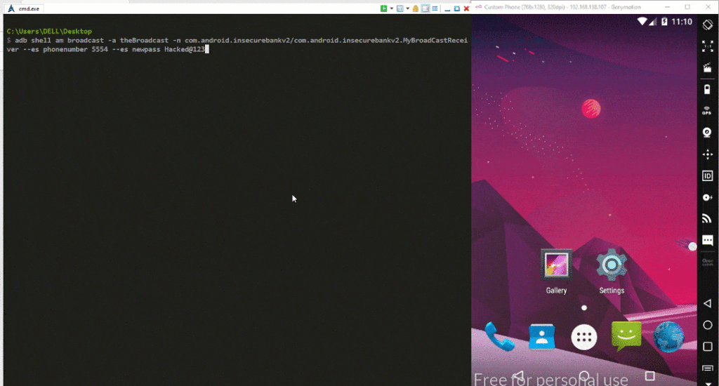719x386 pixels.
Task: Tap the Android on-screen home button
Action: [584, 376]
